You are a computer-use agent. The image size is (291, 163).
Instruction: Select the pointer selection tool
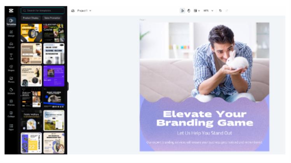[182, 11]
